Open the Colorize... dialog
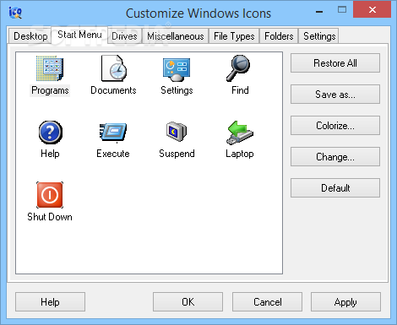The width and height of the screenshot is (397, 325). click(x=335, y=126)
